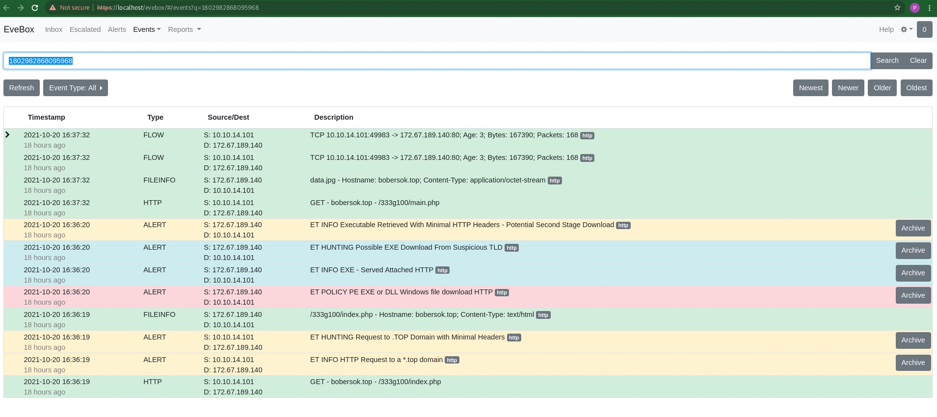Archive the HTTP Request to *.top domain alert

[913, 363]
